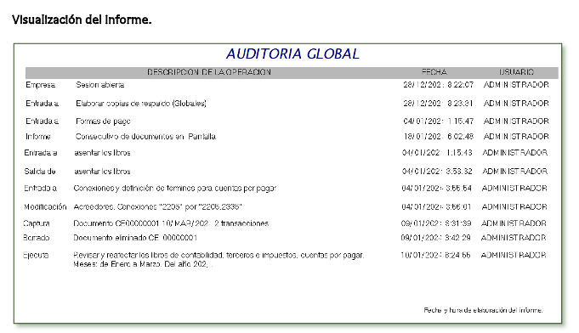Click the FECHA column header
This screenshot has width=579, height=333.
434,72
